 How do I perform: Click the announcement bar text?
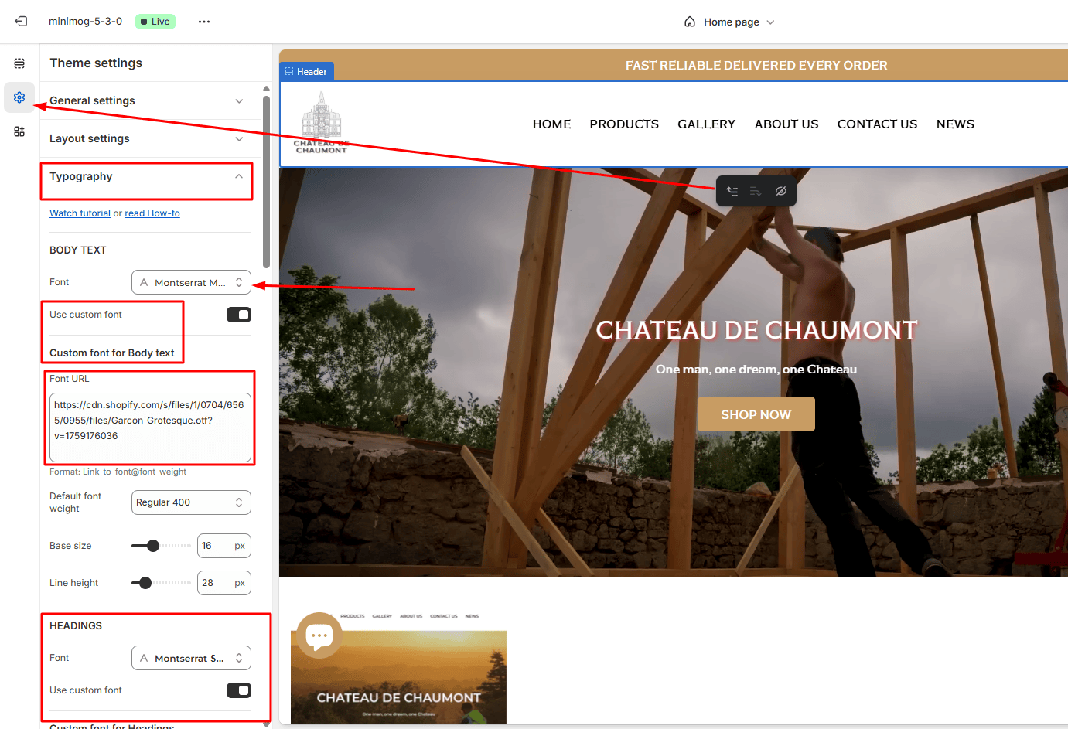pos(756,66)
